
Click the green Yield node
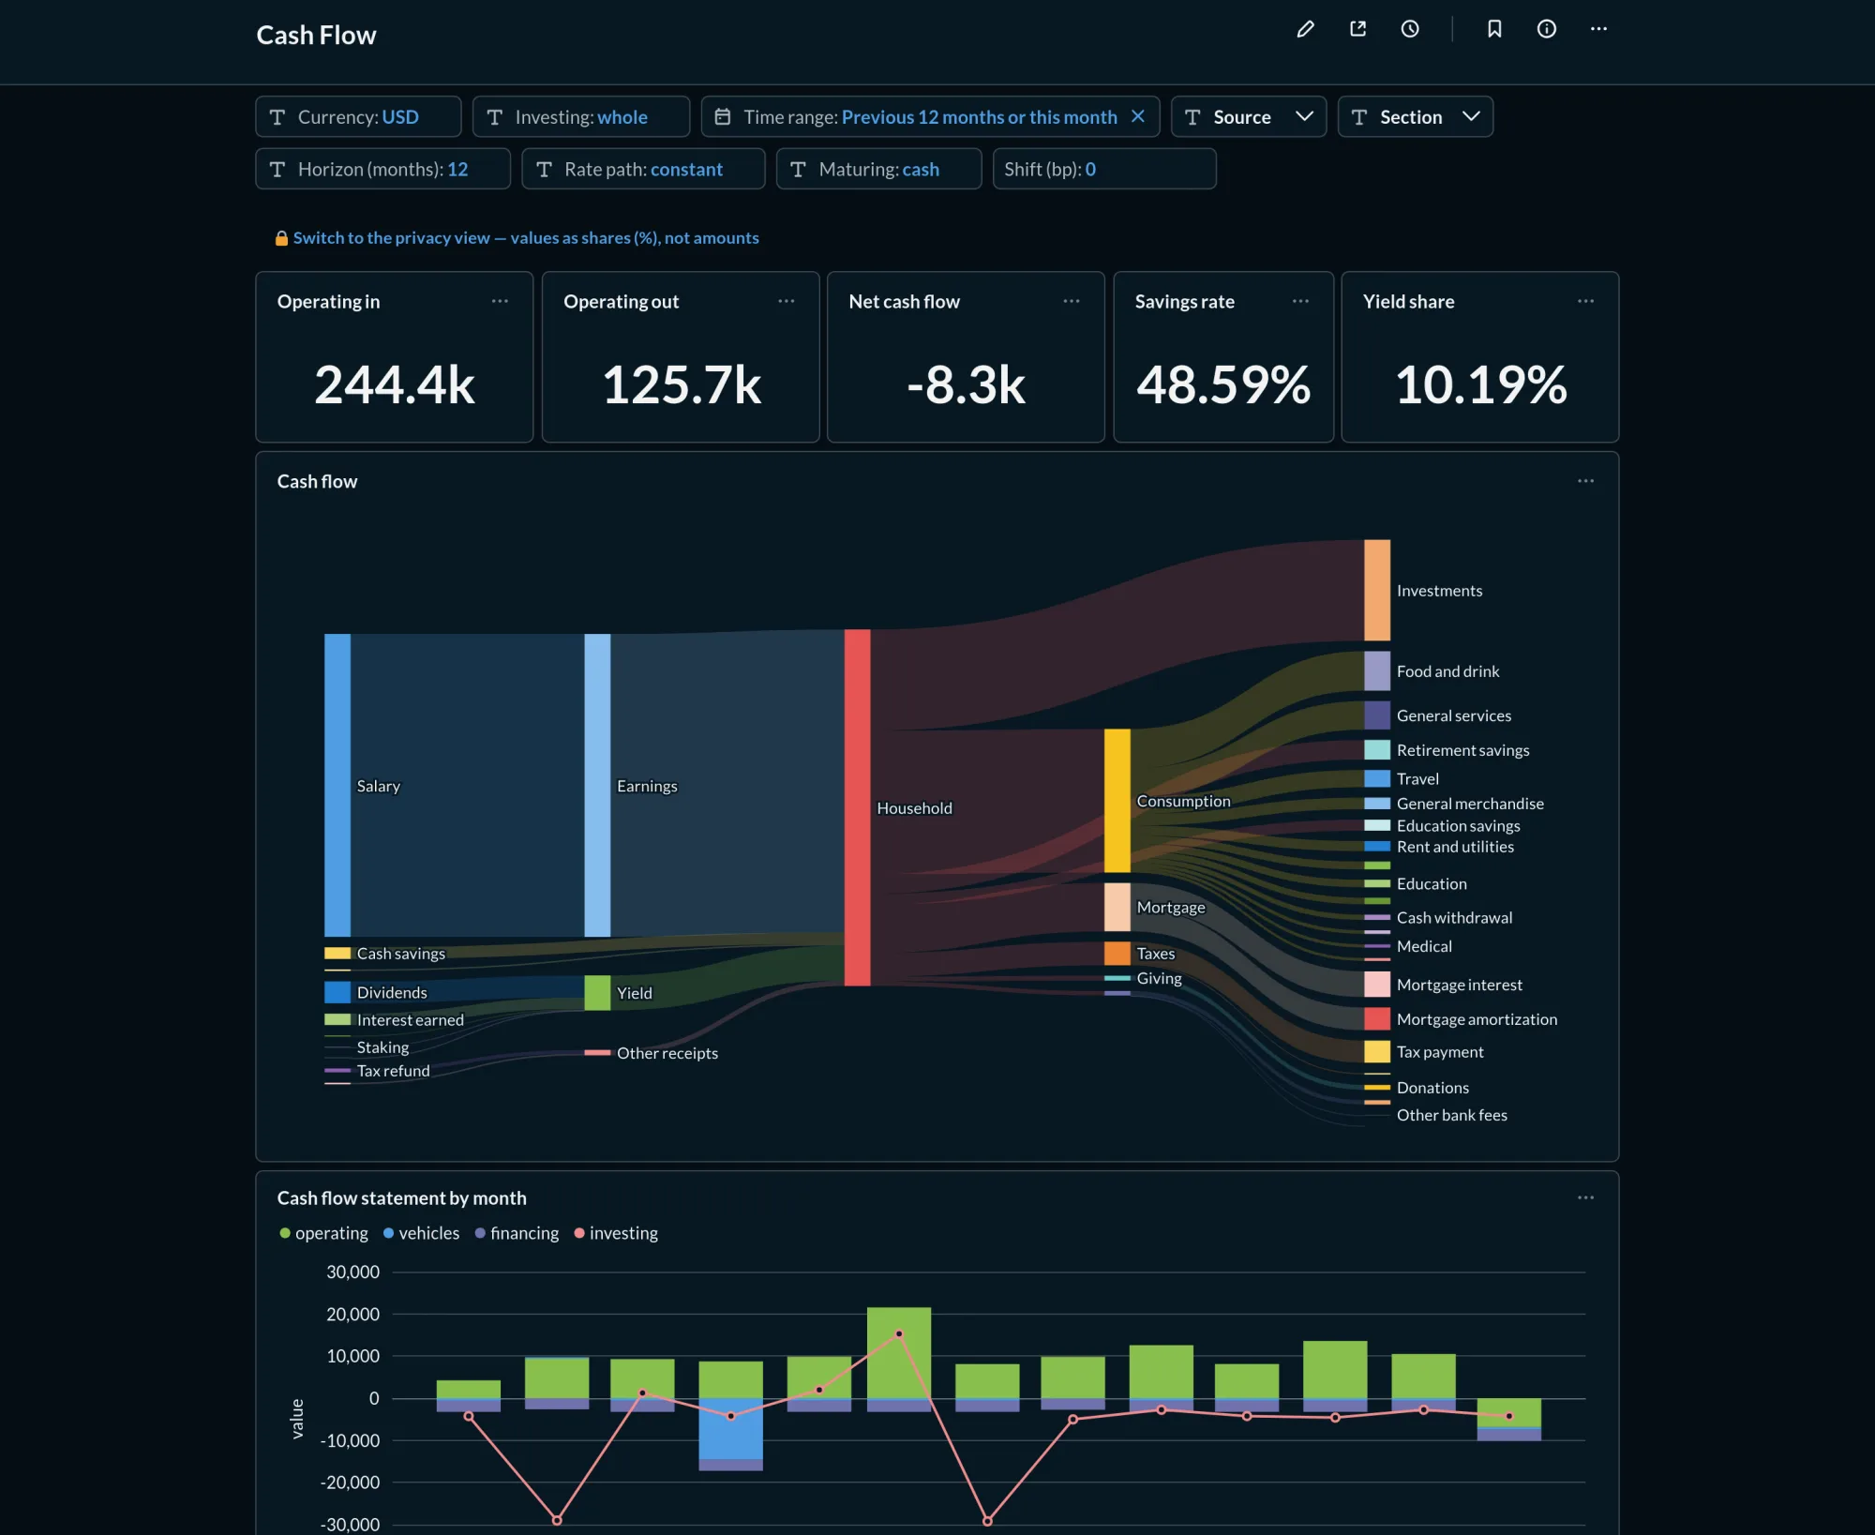coord(597,993)
